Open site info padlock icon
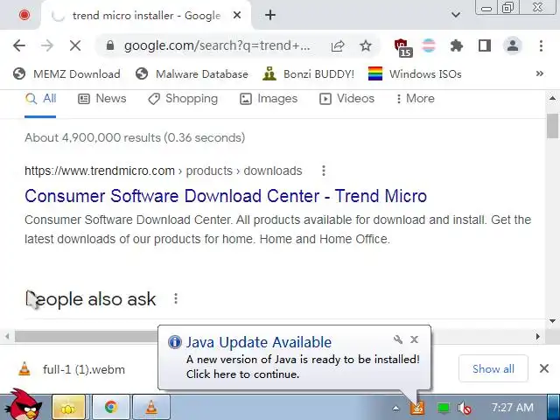 click(x=110, y=45)
